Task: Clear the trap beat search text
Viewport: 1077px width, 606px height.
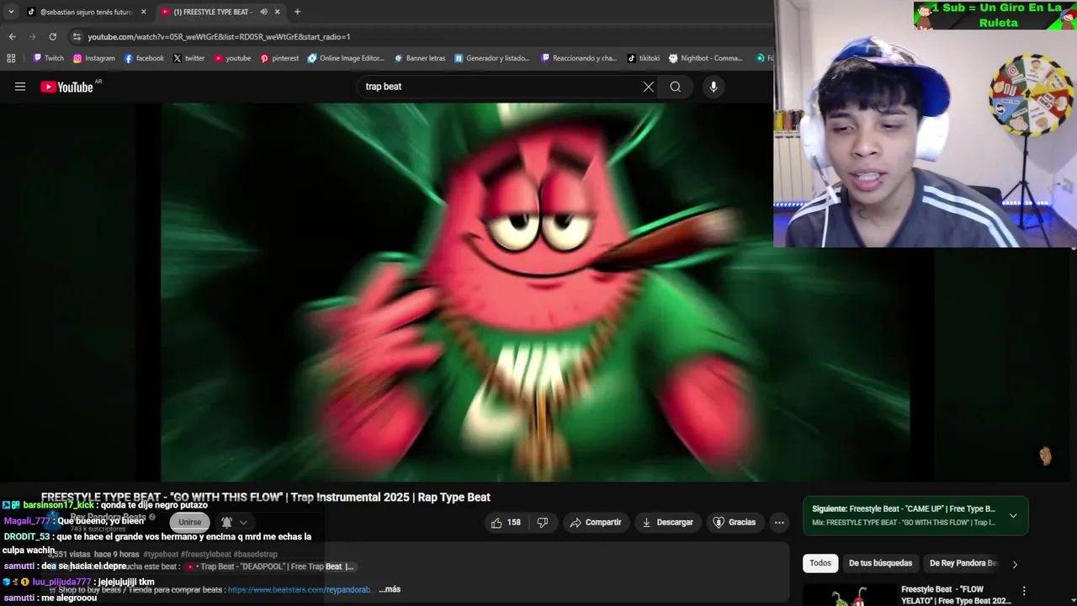Action: point(648,87)
